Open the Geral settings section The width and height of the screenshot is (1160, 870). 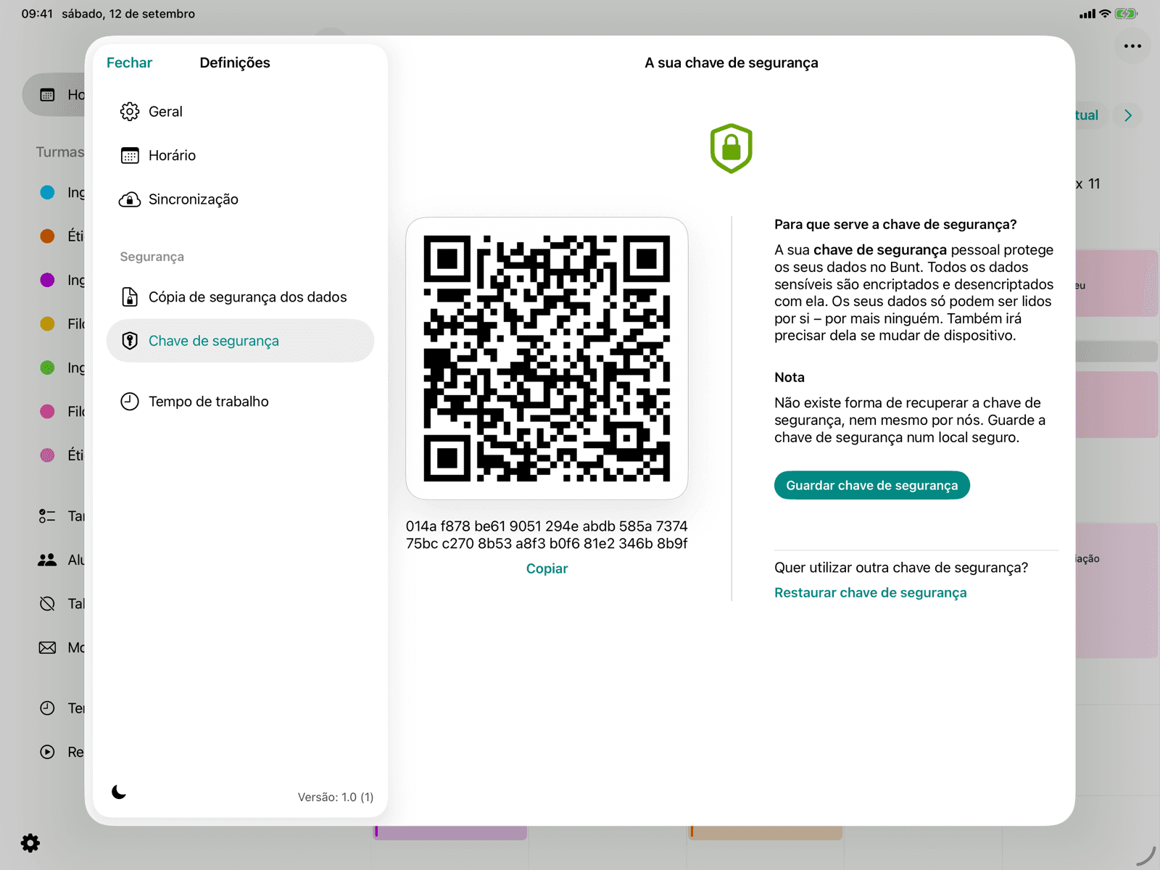[x=240, y=112]
